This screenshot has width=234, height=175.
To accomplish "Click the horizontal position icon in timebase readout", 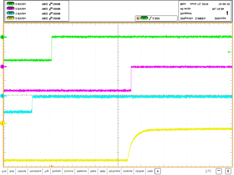I will click(x=227, y=13).
